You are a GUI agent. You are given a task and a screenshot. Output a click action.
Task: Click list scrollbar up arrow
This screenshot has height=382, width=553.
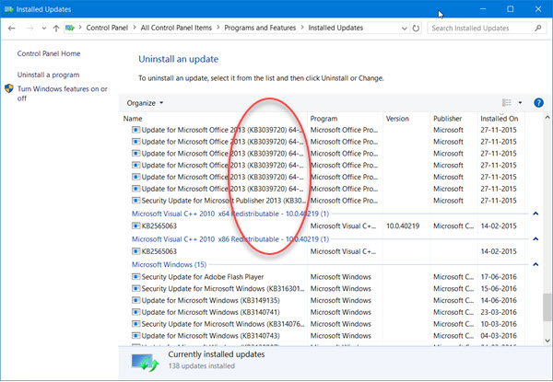(547, 117)
